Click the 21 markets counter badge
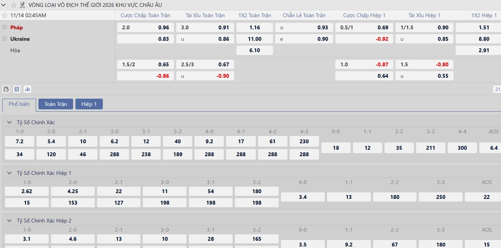This screenshot has height=248, width=501. click(x=497, y=89)
